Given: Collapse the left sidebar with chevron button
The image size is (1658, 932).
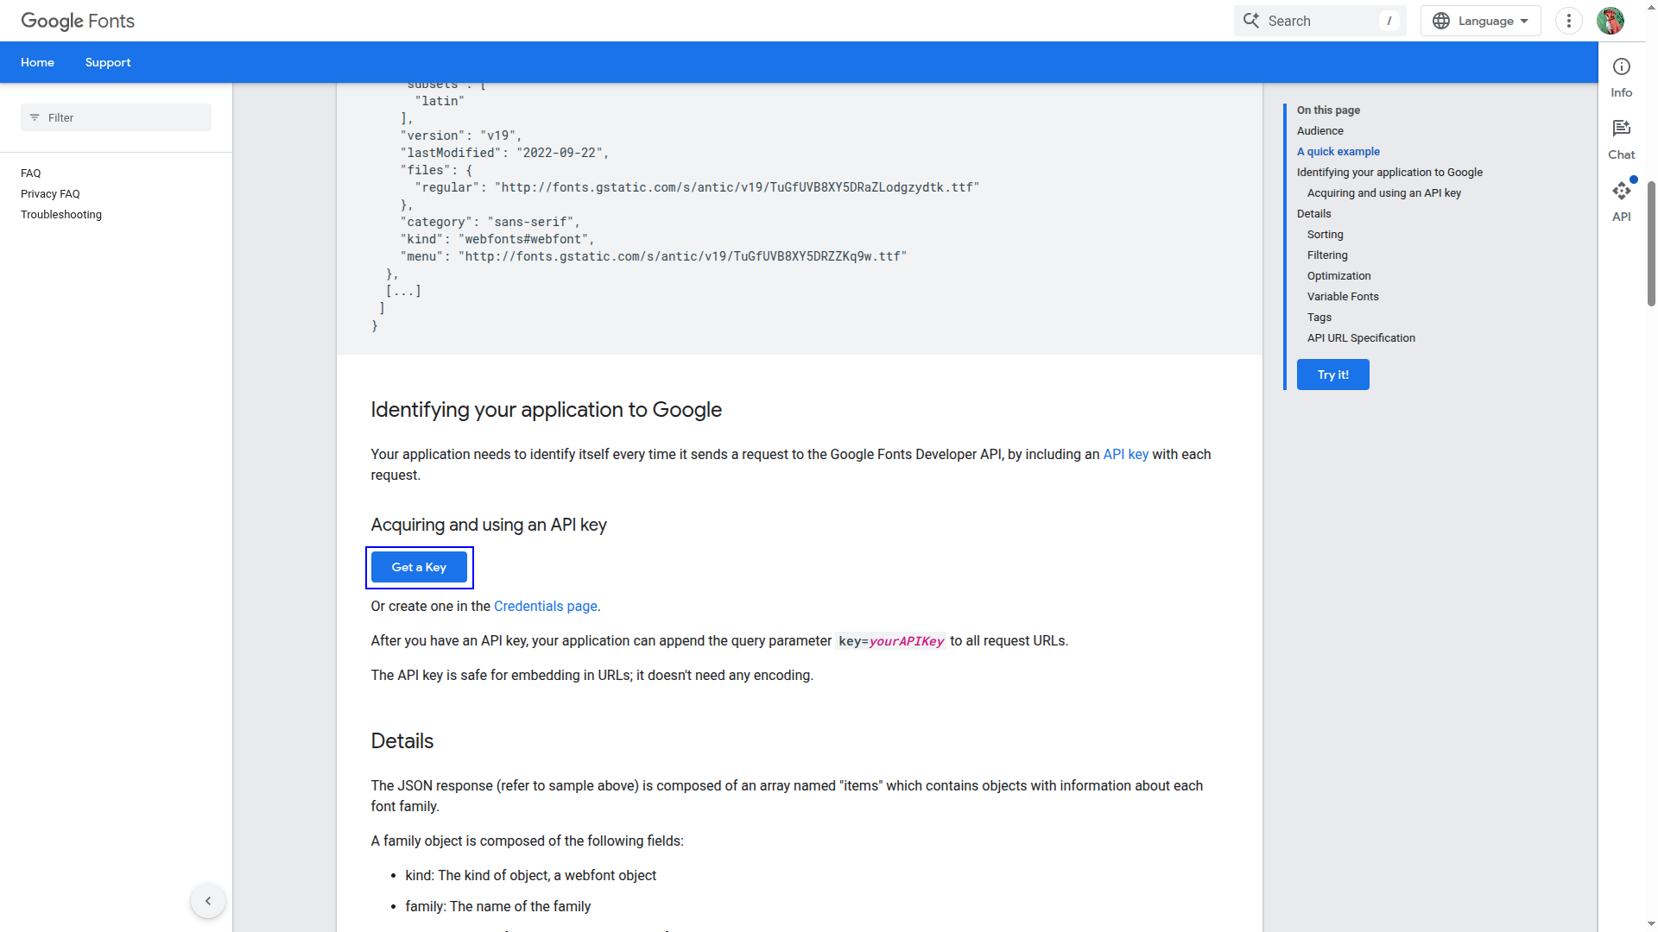Looking at the screenshot, I should point(207,901).
